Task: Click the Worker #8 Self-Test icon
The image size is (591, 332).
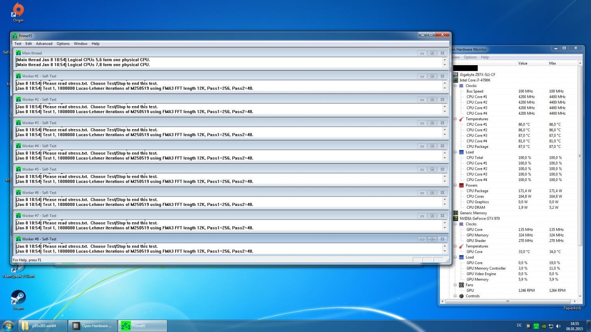Action: pyautogui.click(x=18, y=239)
